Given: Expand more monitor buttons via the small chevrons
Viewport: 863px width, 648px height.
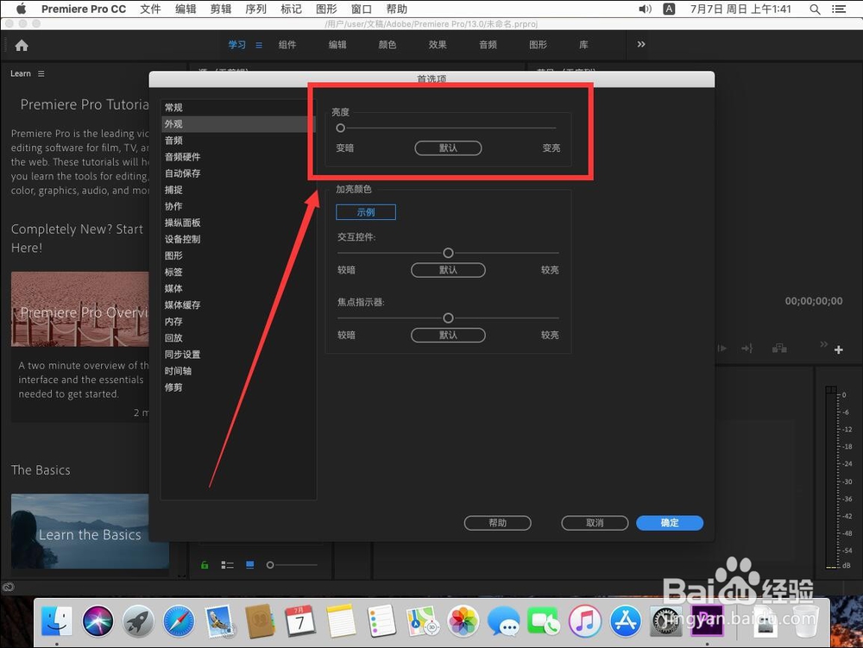Looking at the screenshot, I should coord(823,344).
